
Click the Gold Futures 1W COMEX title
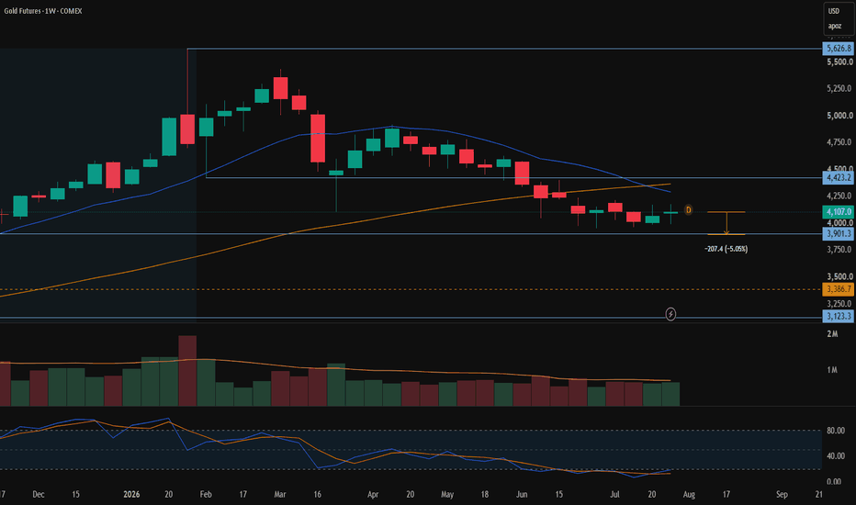[43, 11]
